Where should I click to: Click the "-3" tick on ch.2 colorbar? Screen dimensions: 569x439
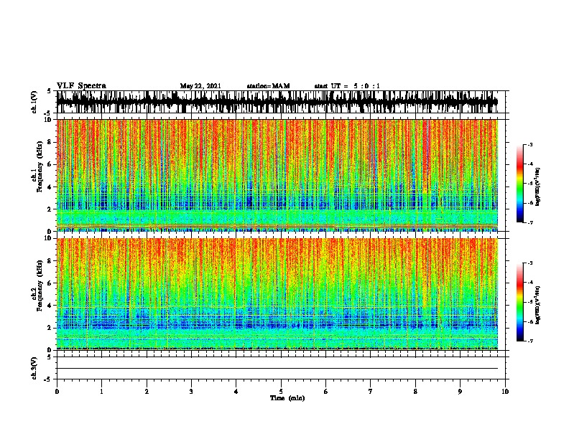530,263
